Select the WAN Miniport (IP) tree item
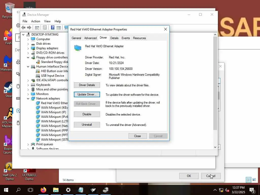The height and width of the screenshot is (195, 260). (53, 112)
